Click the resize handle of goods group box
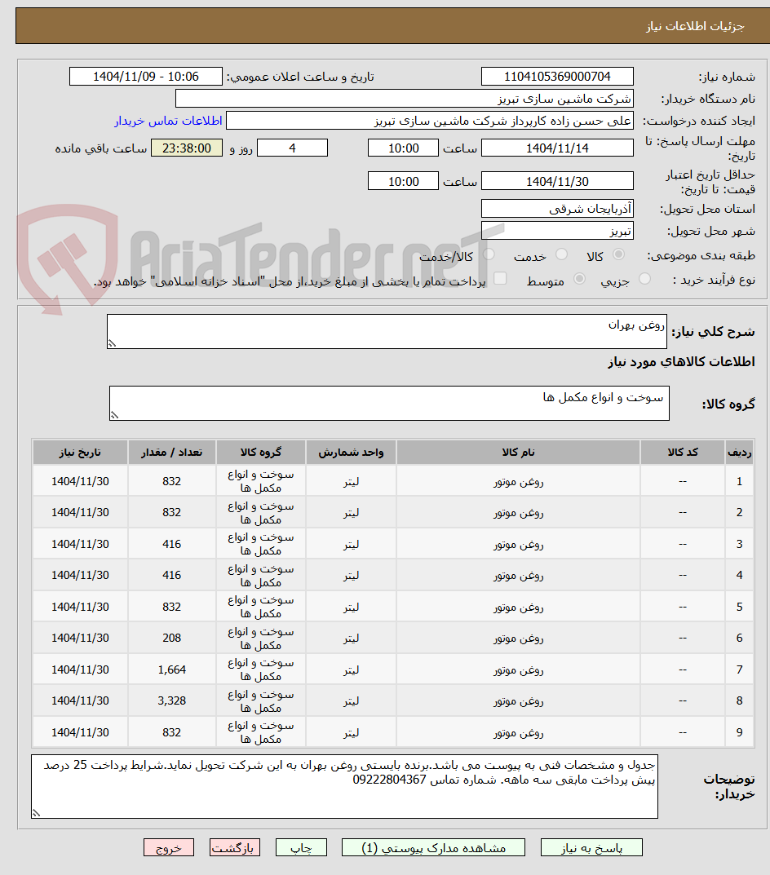The width and height of the screenshot is (770, 875). tap(114, 414)
